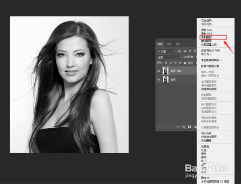
Task: Select 明信片 menu entry
Action: 205,178
